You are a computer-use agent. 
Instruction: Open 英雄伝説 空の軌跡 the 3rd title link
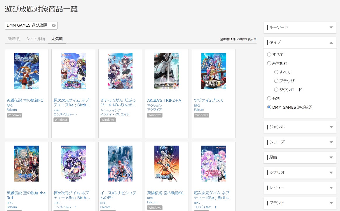point(26,196)
